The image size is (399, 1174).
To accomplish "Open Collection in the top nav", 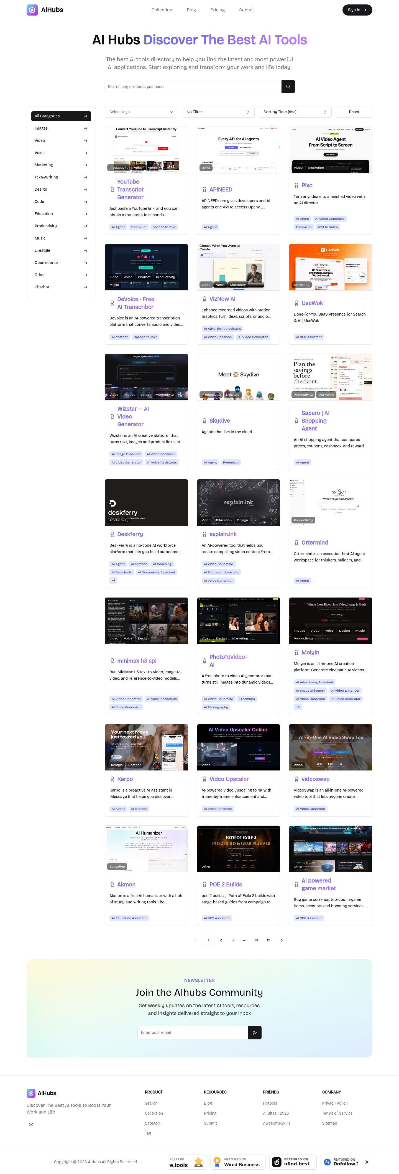I will (x=162, y=10).
